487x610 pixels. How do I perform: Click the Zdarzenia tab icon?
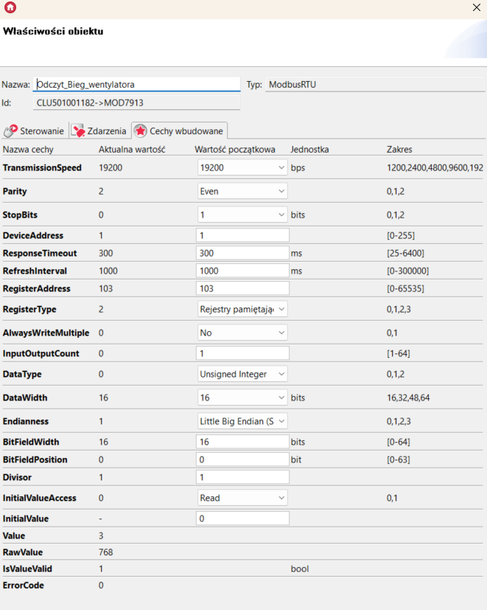point(77,131)
